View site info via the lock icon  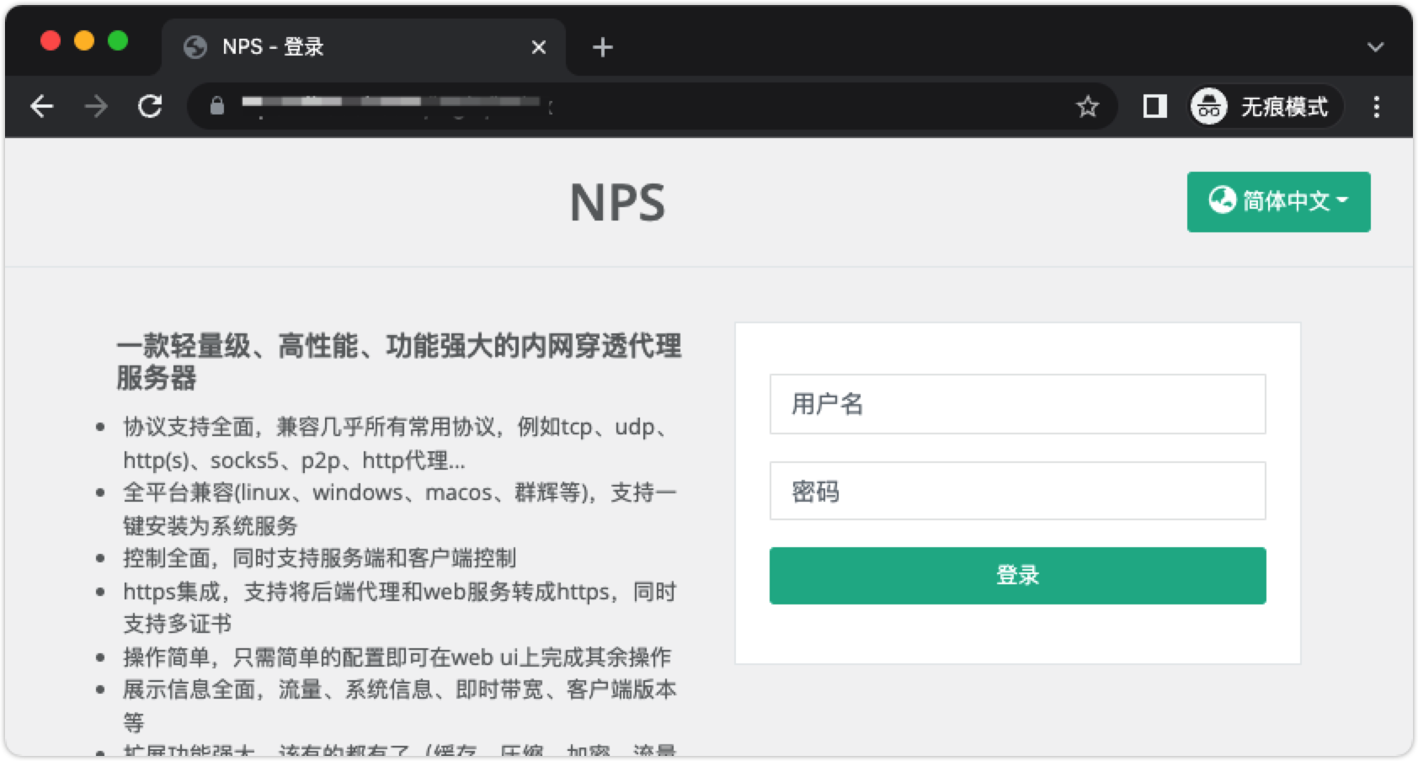[217, 106]
